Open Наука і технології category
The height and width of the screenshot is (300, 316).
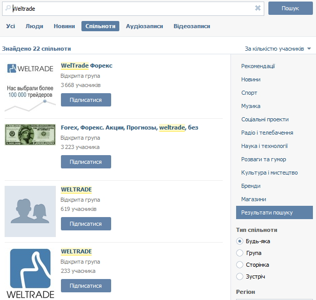pos(265,146)
